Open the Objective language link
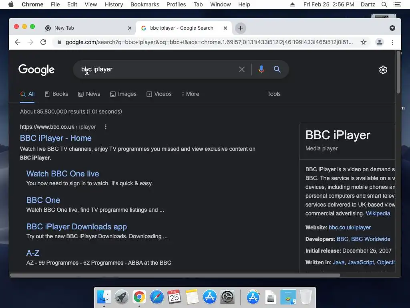Screen dimensions: 410x308 click(386, 262)
